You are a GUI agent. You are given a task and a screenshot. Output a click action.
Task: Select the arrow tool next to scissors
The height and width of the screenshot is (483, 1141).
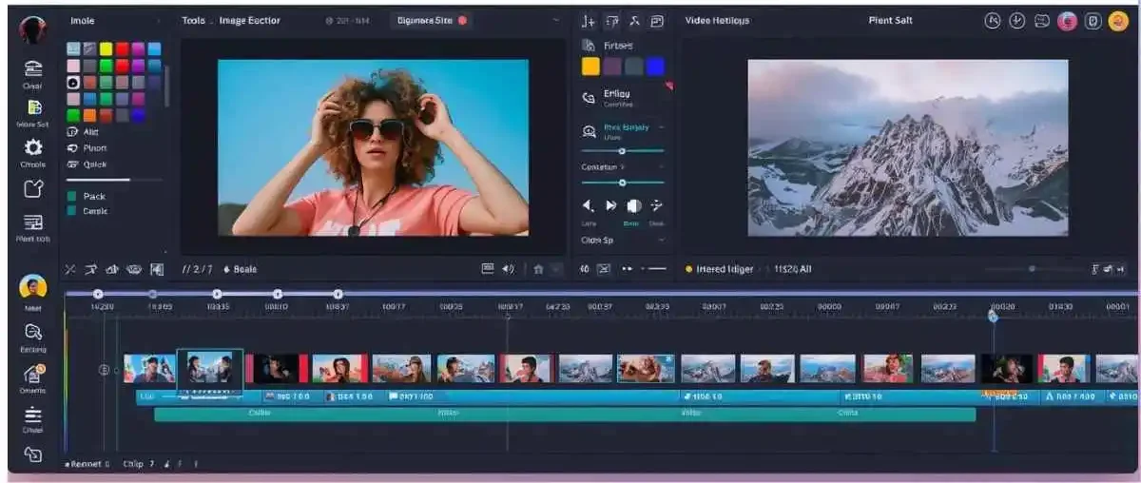(x=91, y=270)
